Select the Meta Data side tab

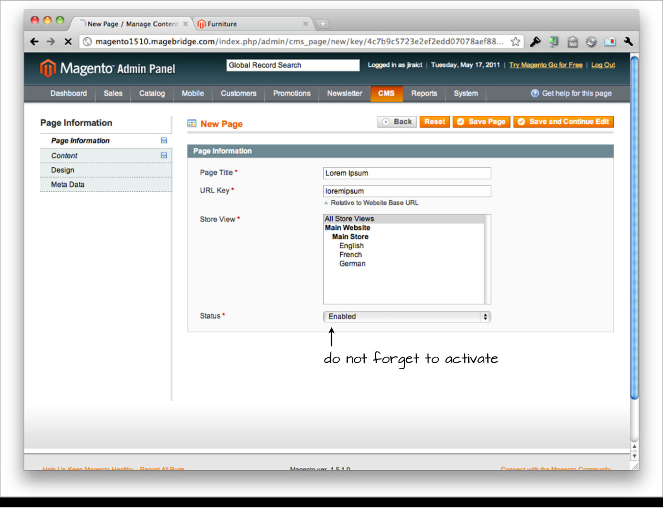106,185
